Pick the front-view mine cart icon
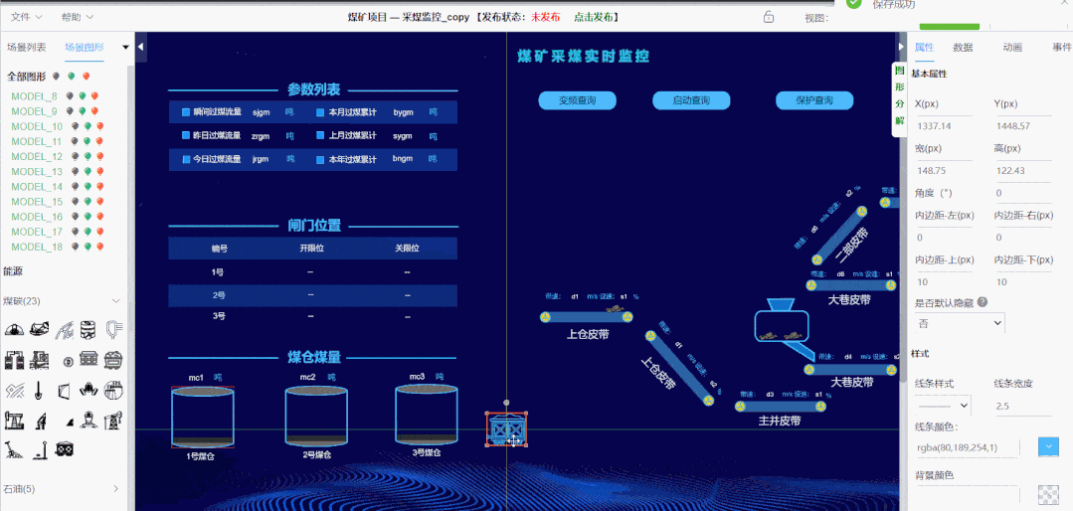1073x511 pixels. [x=65, y=449]
